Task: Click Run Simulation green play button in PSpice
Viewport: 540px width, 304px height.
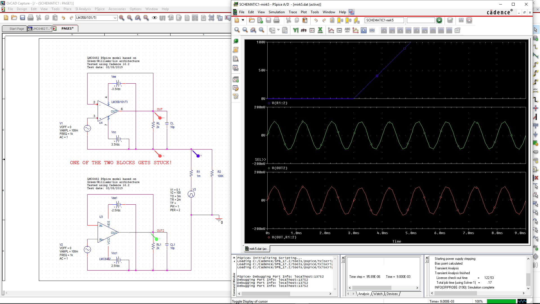Action: (439, 20)
